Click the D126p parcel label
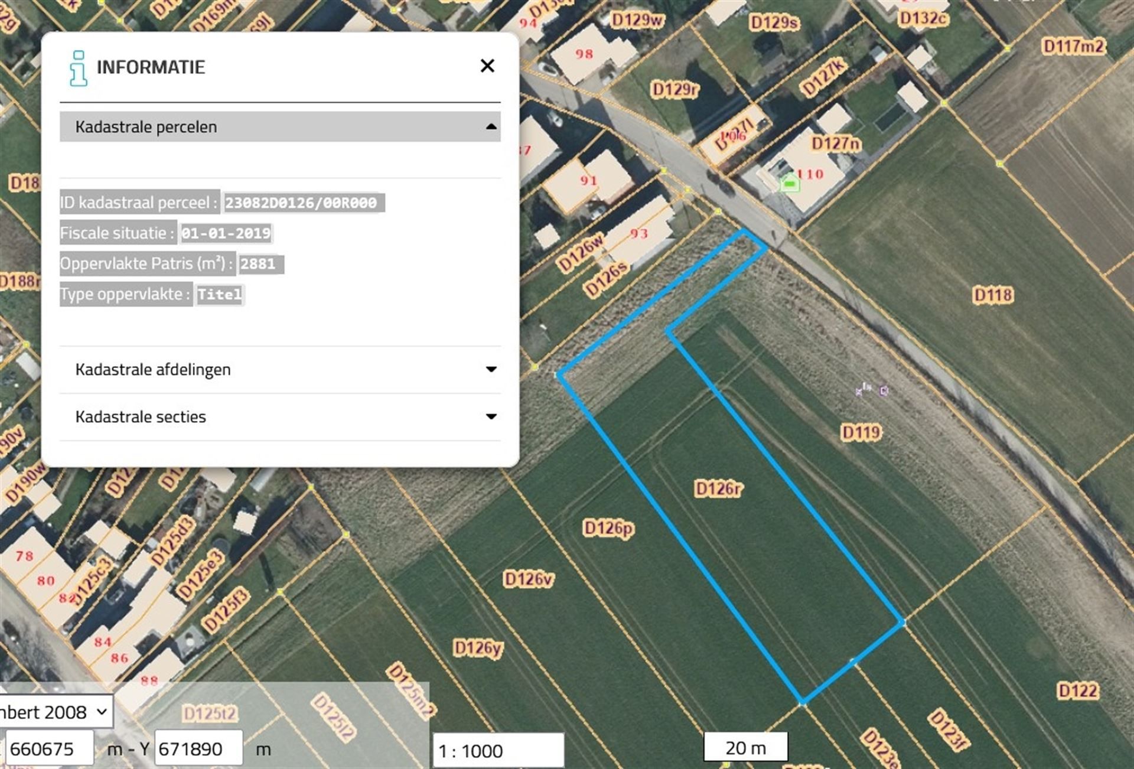 point(608,528)
